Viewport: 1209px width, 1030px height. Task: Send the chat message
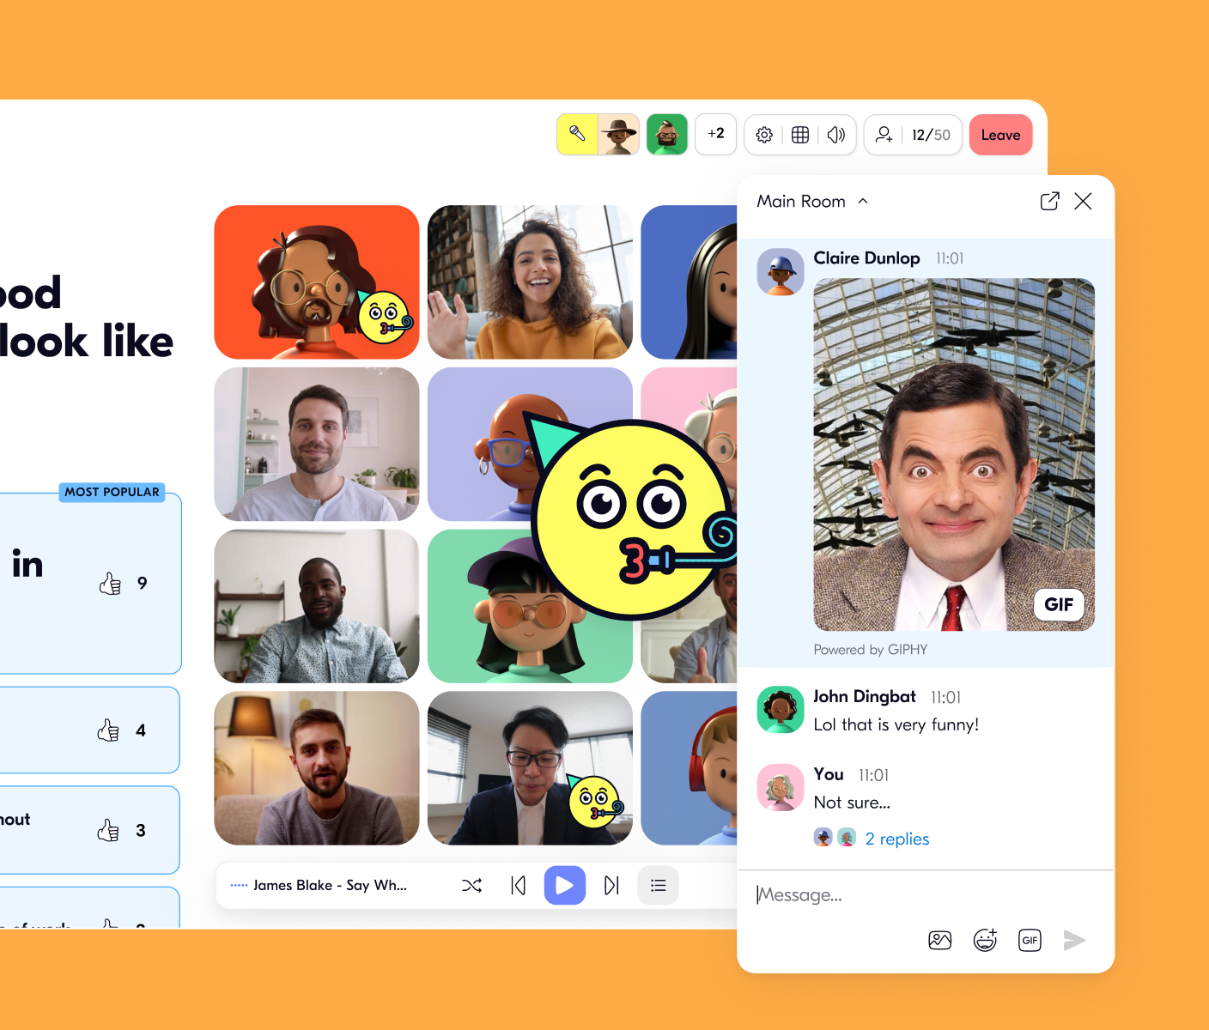1074,940
